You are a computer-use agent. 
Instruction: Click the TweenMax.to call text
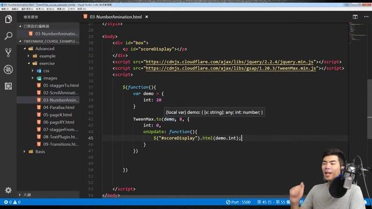coord(147,119)
